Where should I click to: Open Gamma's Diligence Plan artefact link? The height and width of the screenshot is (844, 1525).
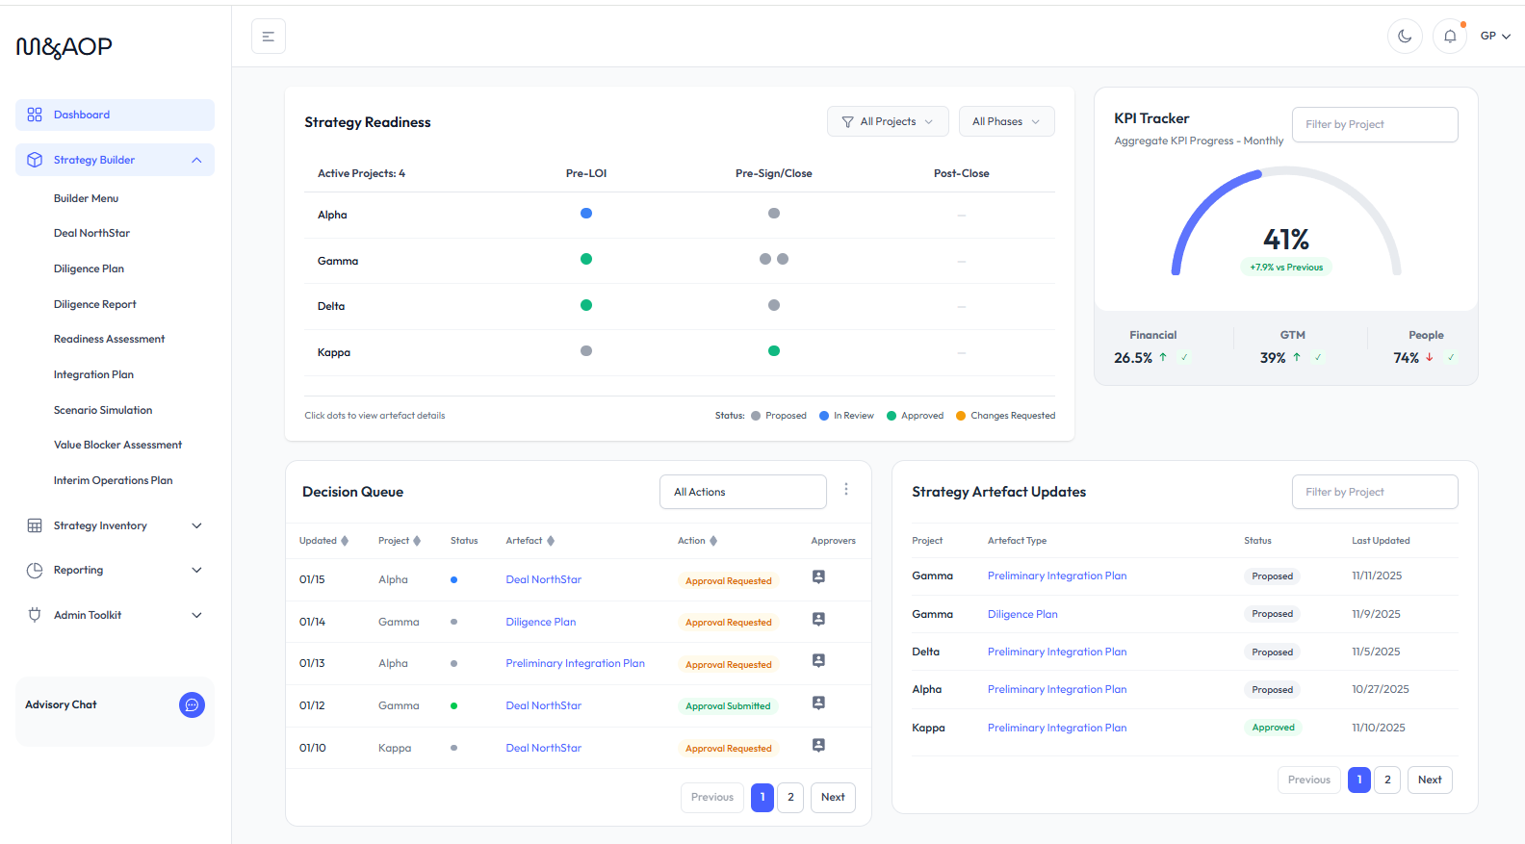pyautogui.click(x=1022, y=614)
